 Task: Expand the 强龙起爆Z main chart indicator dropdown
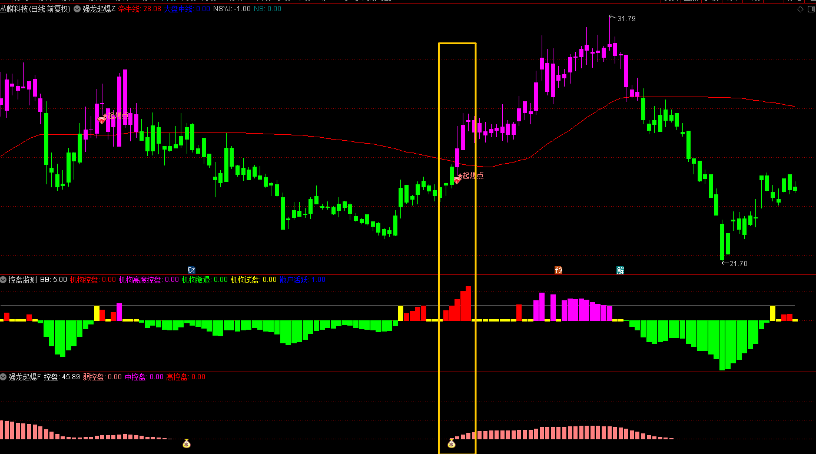pyautogui.click(x=77, y=9)
